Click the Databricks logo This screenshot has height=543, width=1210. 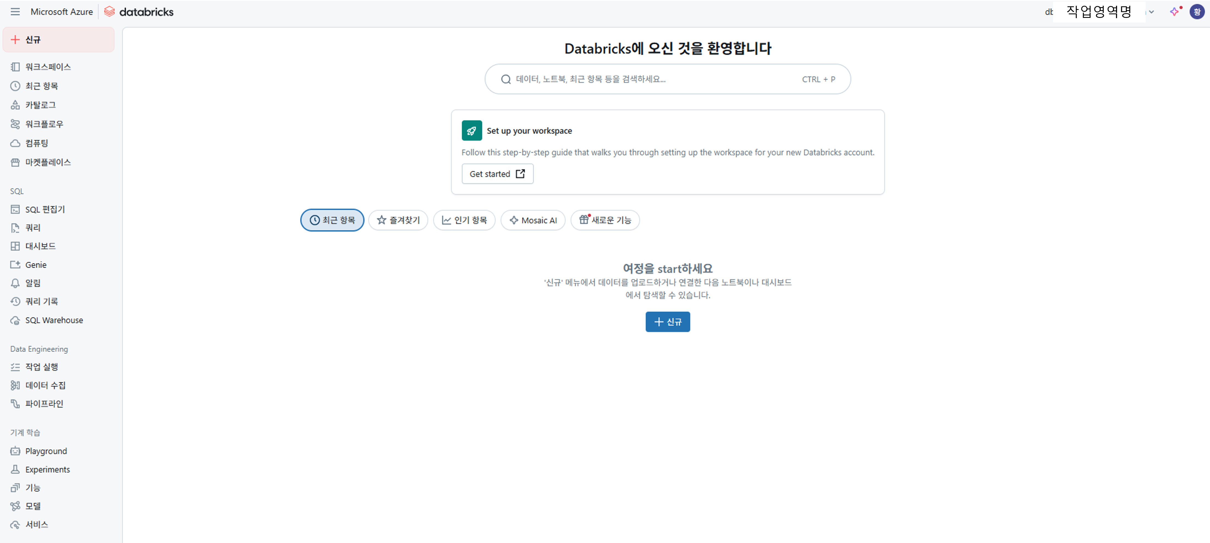click(x=139, y=12)
